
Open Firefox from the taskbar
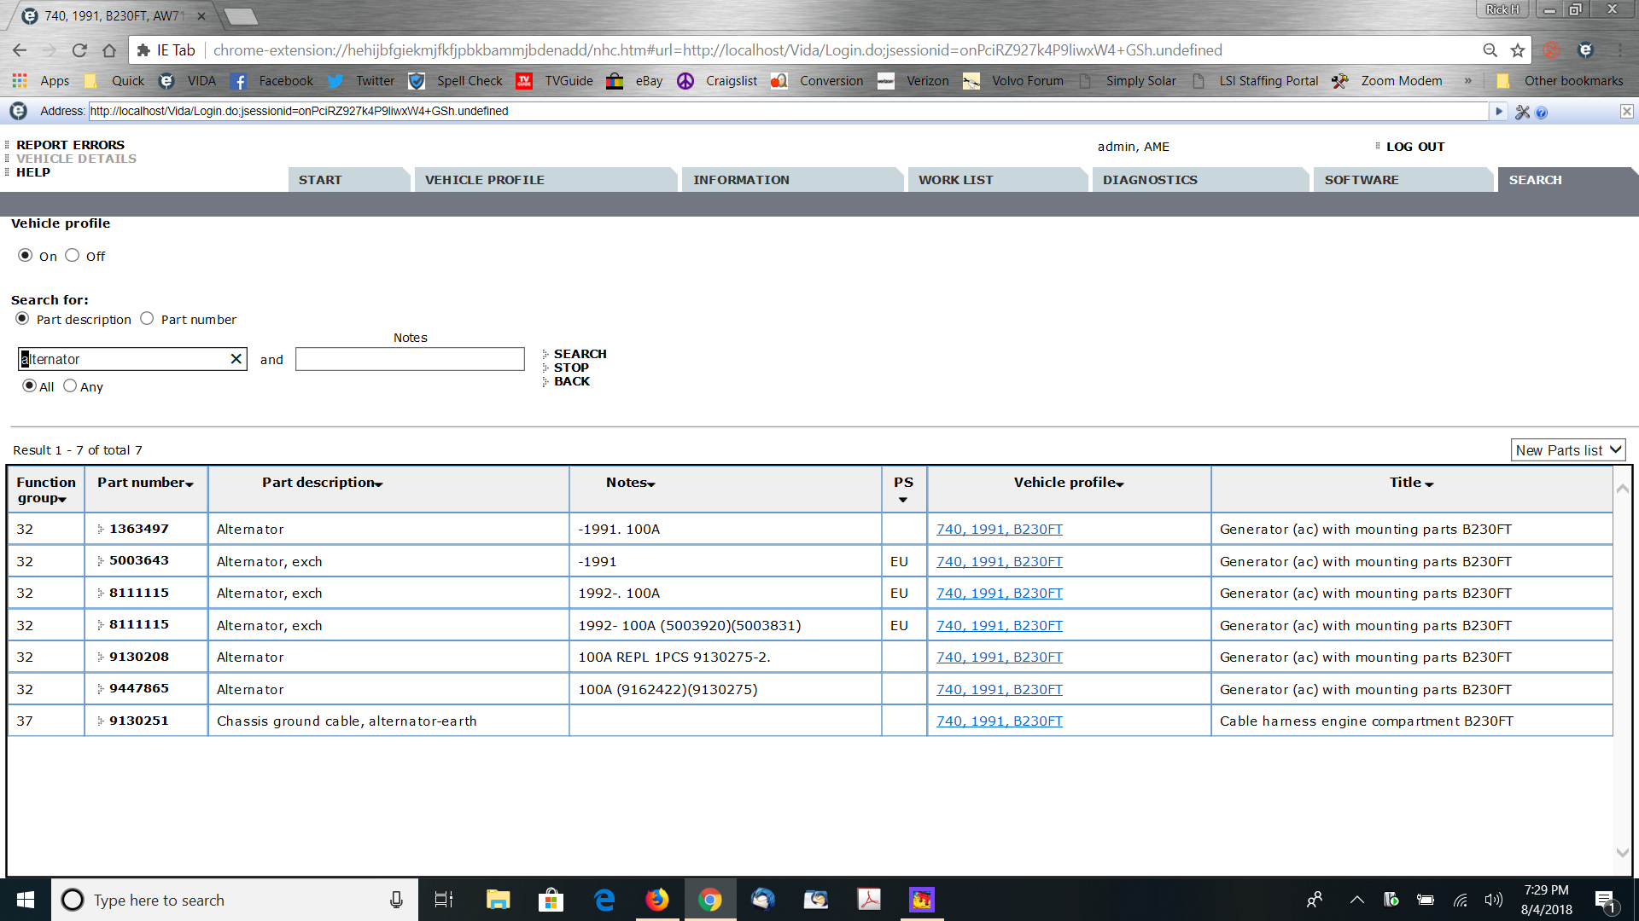656,900
